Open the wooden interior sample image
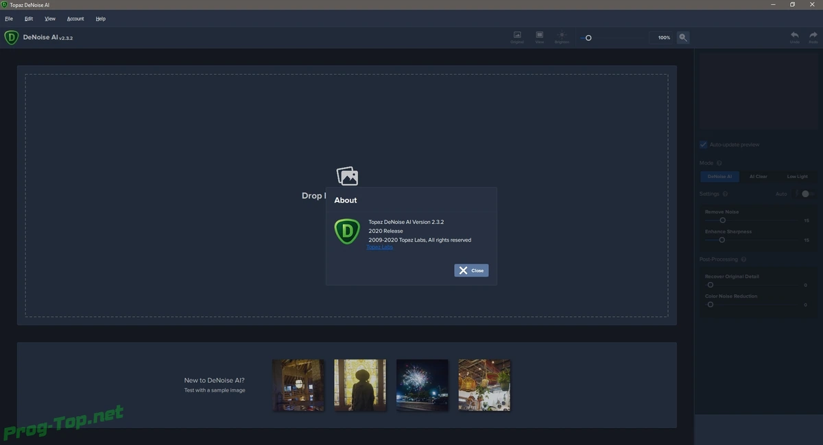 click(298, 385)
